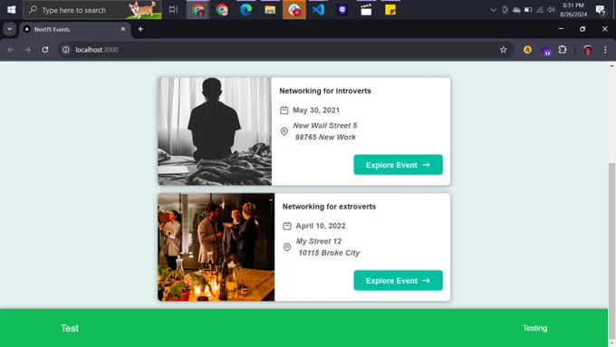Open the first Chrome taskbar icon
Screen dimensions: 616x347
point(198,10)
